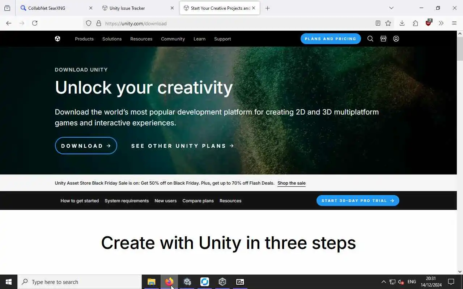Open the Community menu
Screen dimensions: 463x289
click(x=173, y=39)
